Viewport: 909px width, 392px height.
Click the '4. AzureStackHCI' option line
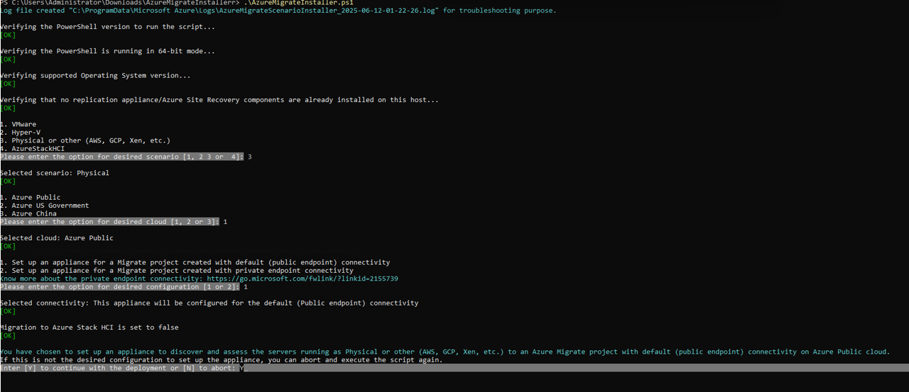pos(33,149)
